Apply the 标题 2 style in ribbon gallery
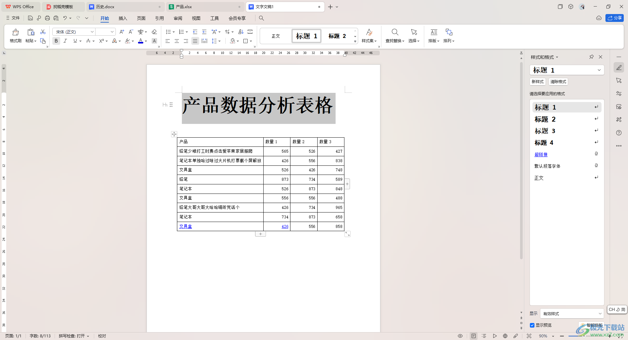 click(x=337, y=36)
